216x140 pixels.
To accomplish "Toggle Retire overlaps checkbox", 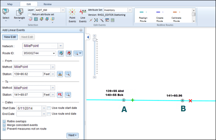I will [x=4, y=121].
